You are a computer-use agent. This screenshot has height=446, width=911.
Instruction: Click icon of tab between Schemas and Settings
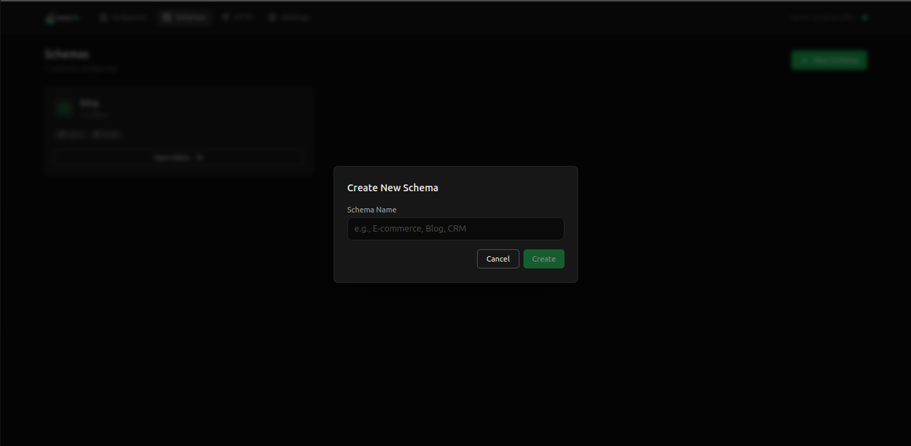click(x=226, y=17)
